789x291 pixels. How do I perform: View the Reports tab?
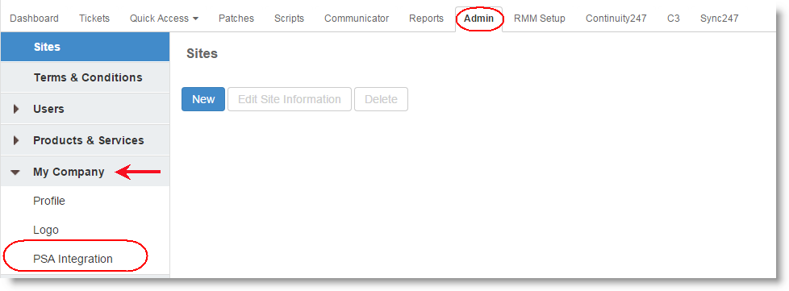pos(426,19)
